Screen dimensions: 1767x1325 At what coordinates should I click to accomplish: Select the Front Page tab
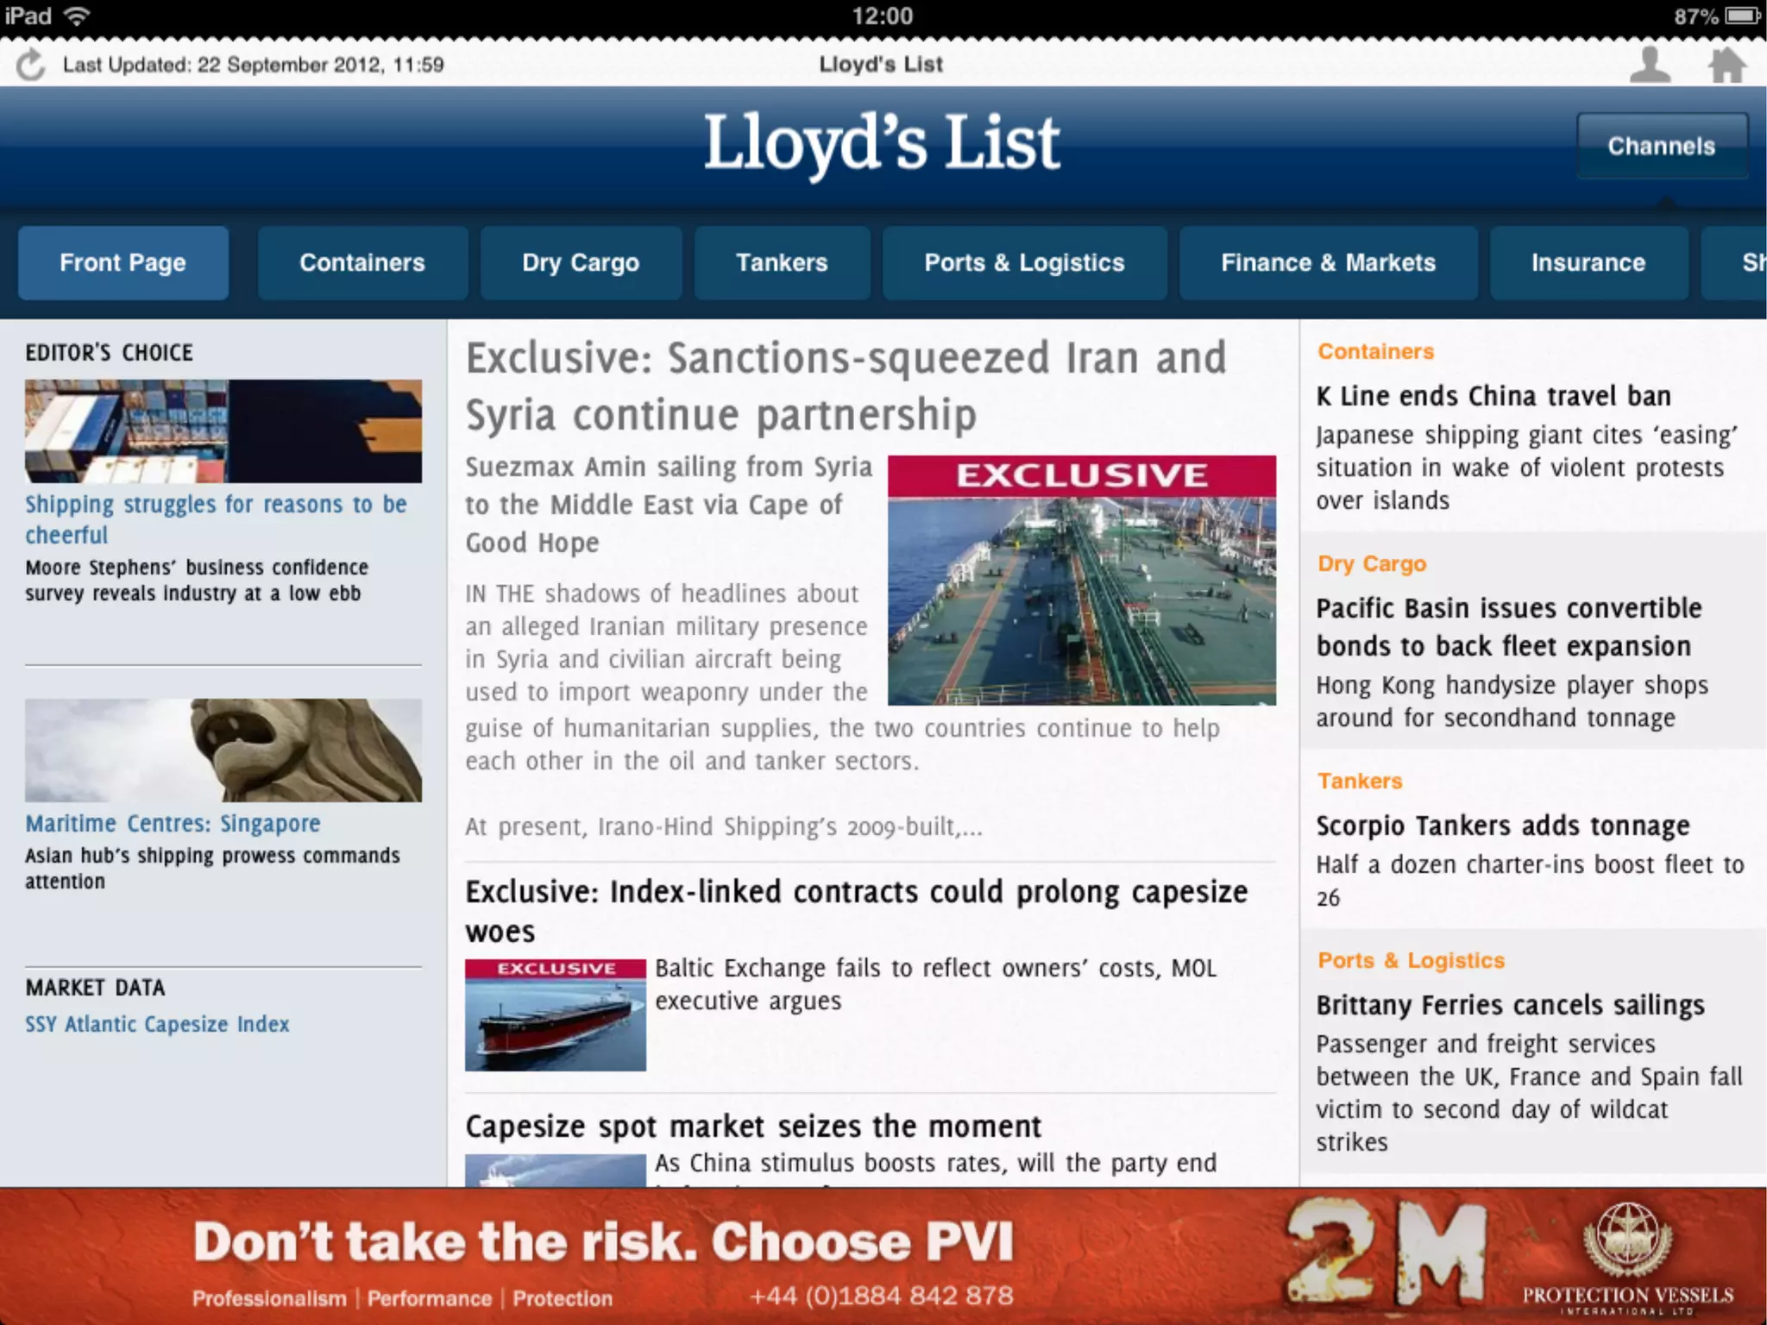123,262
